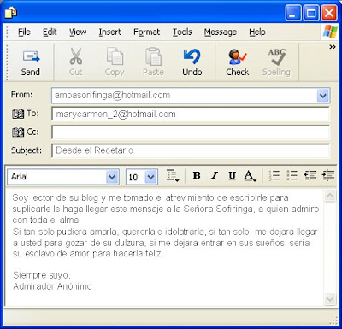Run the Spelling check

(276, 62)
